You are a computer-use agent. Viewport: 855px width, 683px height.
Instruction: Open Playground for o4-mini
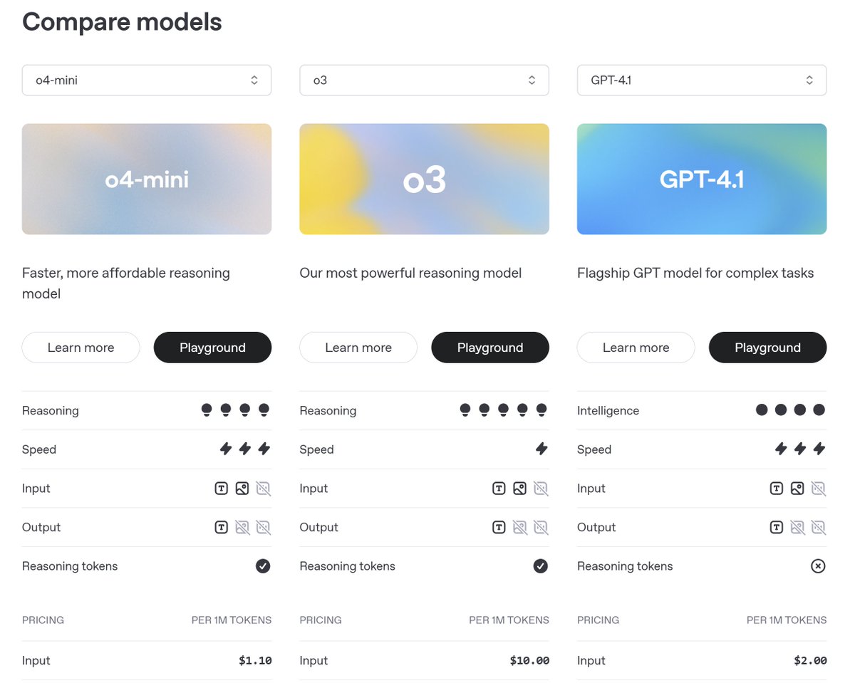coord(212,348)
